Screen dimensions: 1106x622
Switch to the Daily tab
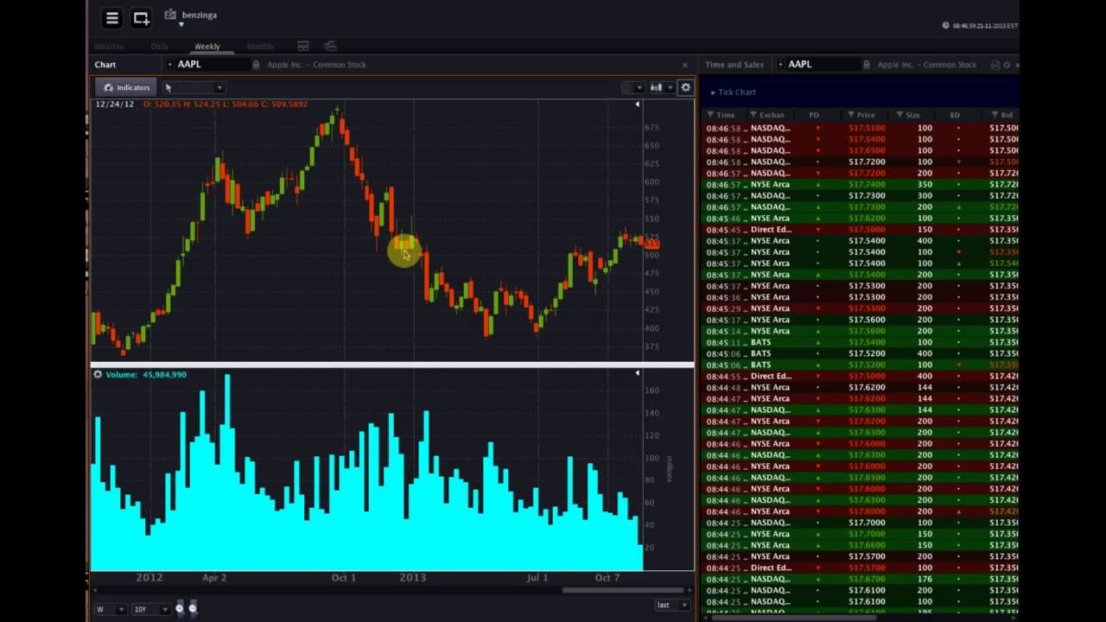point(160,47)
